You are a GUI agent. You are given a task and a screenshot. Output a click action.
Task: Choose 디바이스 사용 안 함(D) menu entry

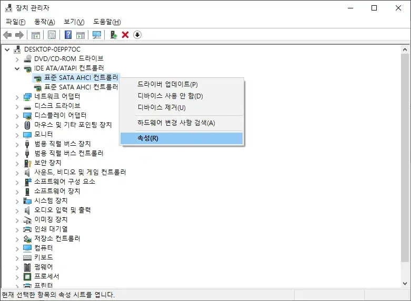(182, 96)
